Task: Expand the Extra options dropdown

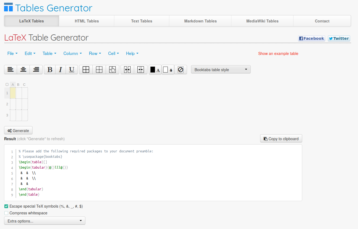Action: pos(45,221)
